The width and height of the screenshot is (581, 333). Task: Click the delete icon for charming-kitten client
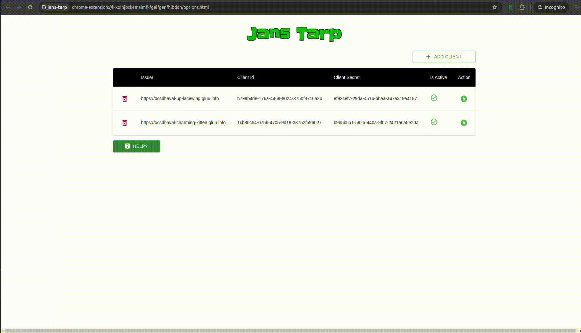click(124, 123)
